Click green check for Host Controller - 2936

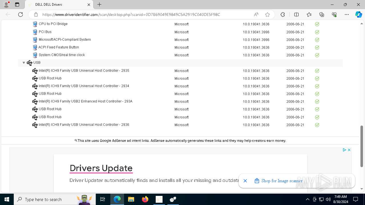click(x=317, y=125)
